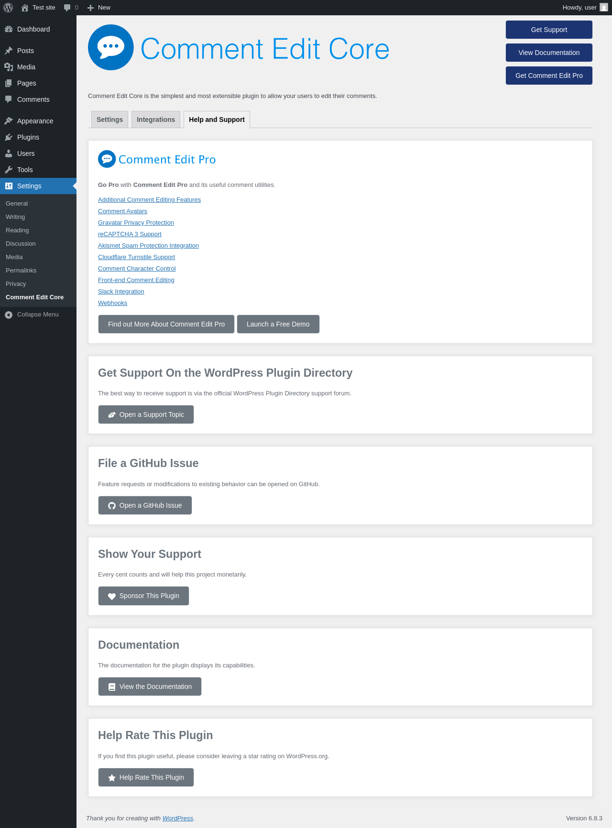Click the Comment Edit Pro heading text
This screenshot has width=612, height=828.
pyautogui.click(x=167, y=160)
